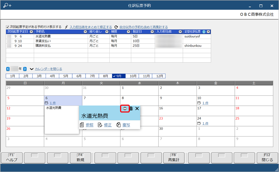The width and height of the screenshot is (279, 172).
Task: Click the 5日 指定日 cell
Action: tap(143, 36)
